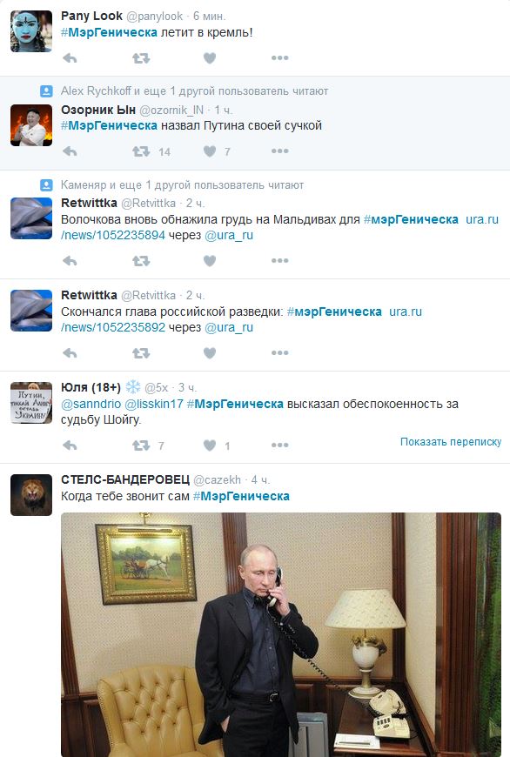Image resolution: width=510 pixels, height=757 pixels.
Task: Like the Pany Look tweet
Action: click(x=210, y=58)
